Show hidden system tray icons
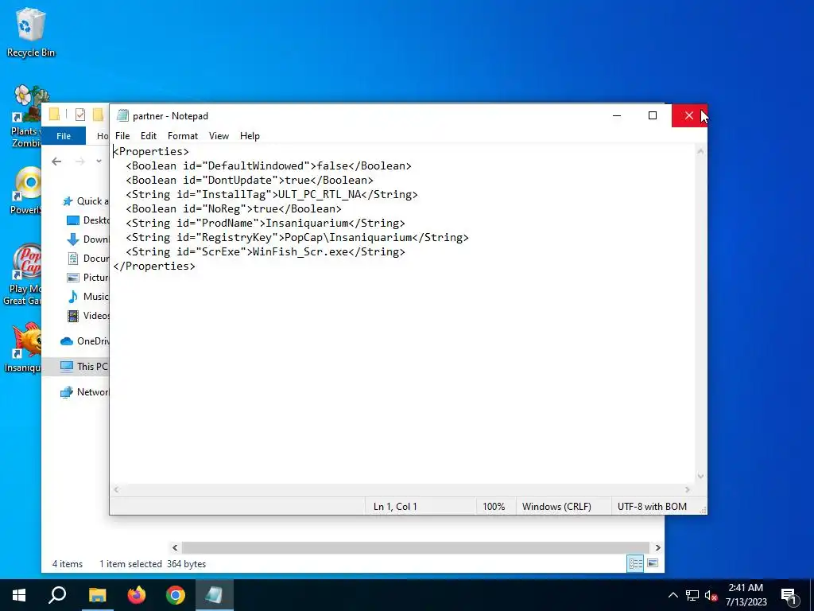Image resolution: width=814 pixels, height=611 pixels. click(x=673, y=595)
